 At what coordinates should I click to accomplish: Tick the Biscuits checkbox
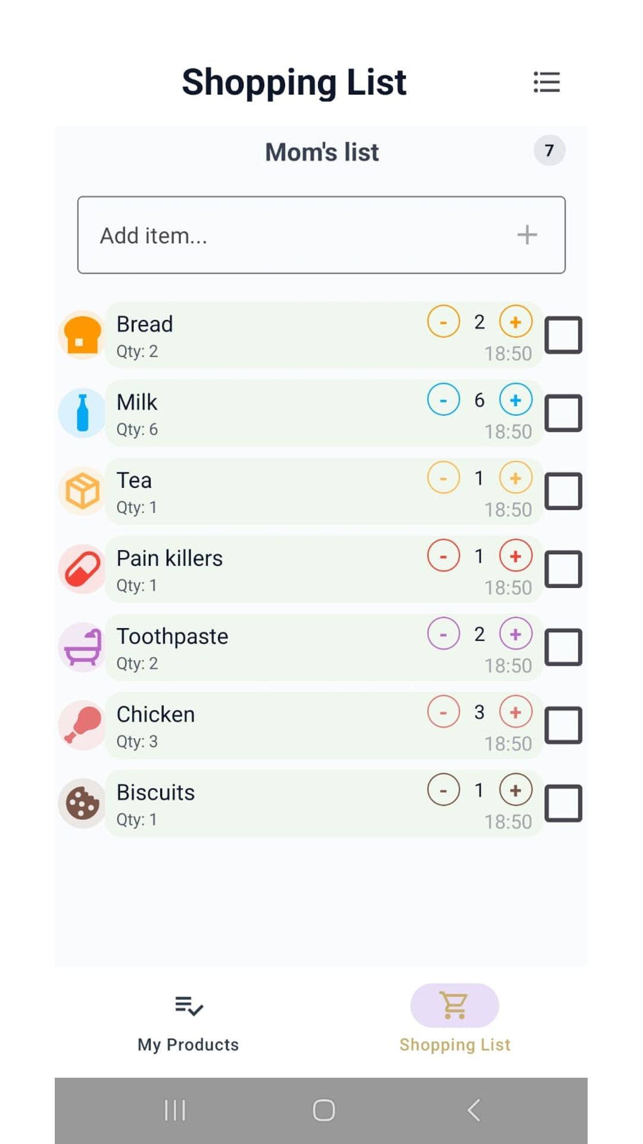[x=563, y=803]
